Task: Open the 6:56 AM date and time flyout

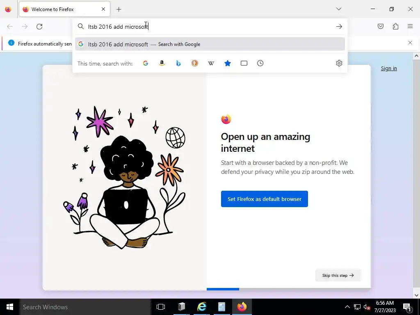Action: click(385, 307)
